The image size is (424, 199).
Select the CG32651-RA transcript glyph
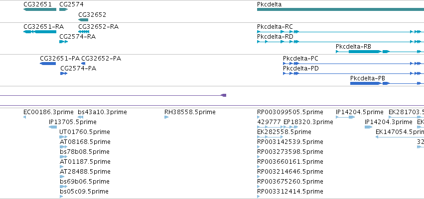click(x=40, y=32)
